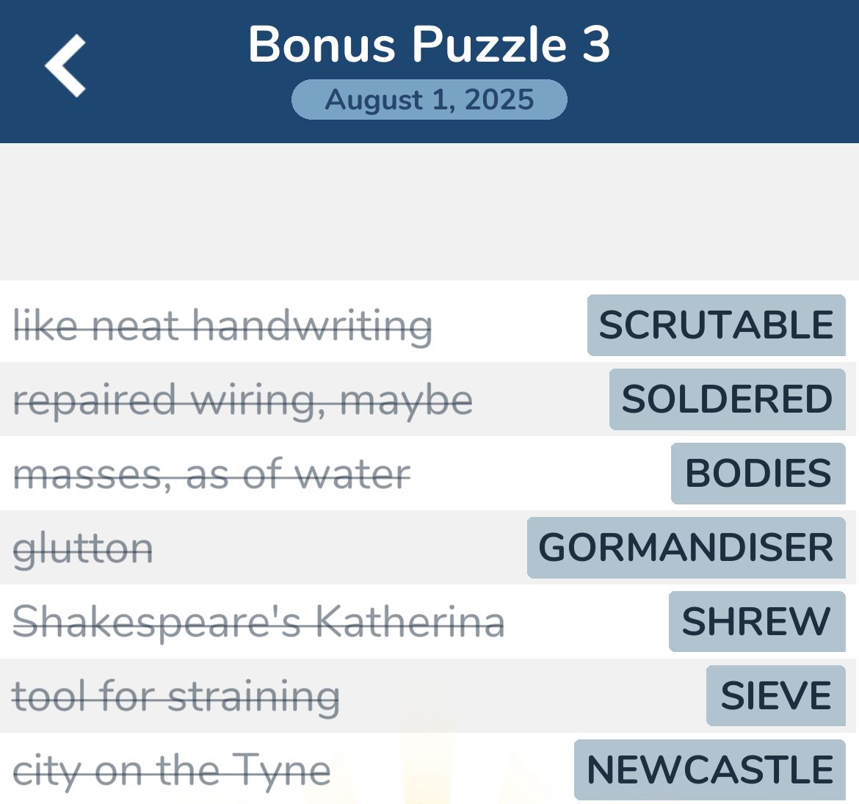Image resolution: width=859 pixels, height=804 pixels.
Task: Select the SHREW answer tile
Action: [x=756, y=621]
